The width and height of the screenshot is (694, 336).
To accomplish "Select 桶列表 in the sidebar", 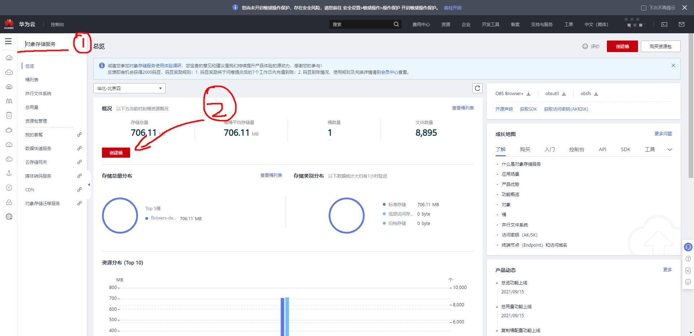I will tap(32, 80).
